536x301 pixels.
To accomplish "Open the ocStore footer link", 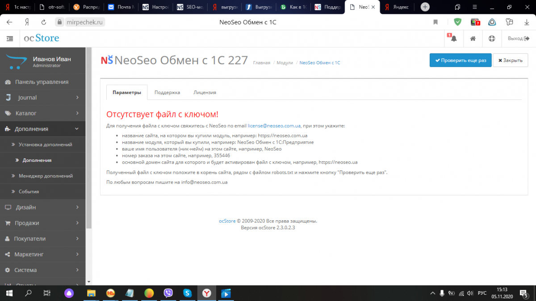I will click(227, 221).
